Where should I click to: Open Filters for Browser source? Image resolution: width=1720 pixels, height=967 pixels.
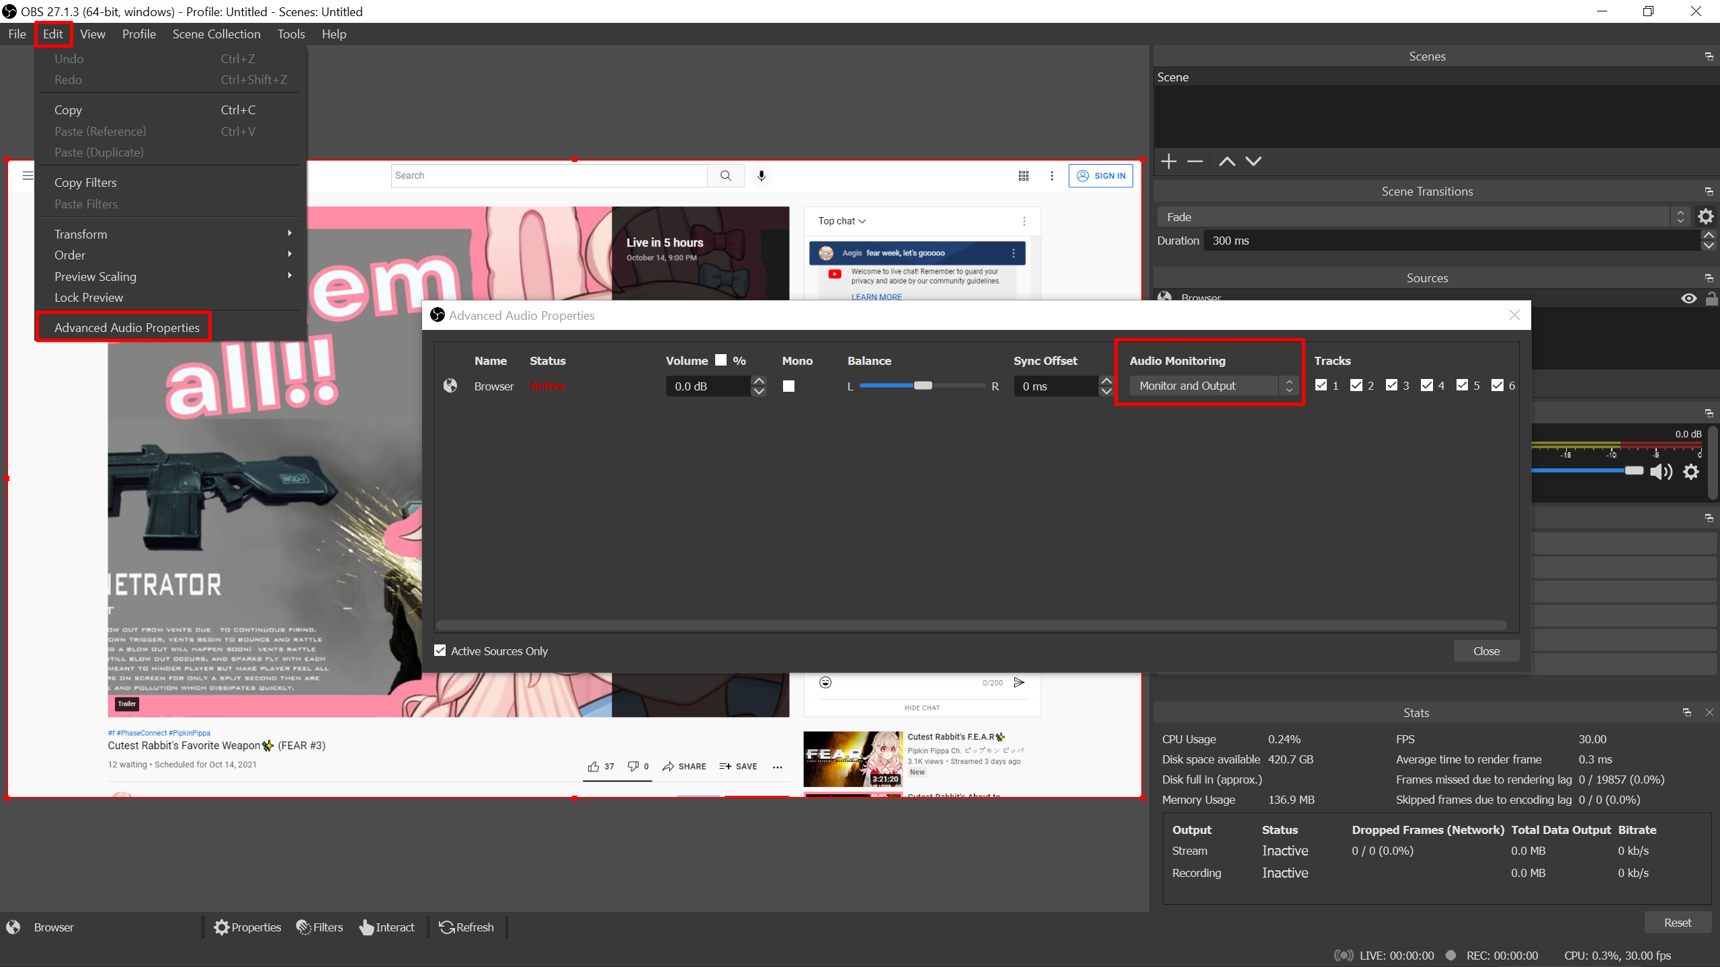tap(320, 927)
